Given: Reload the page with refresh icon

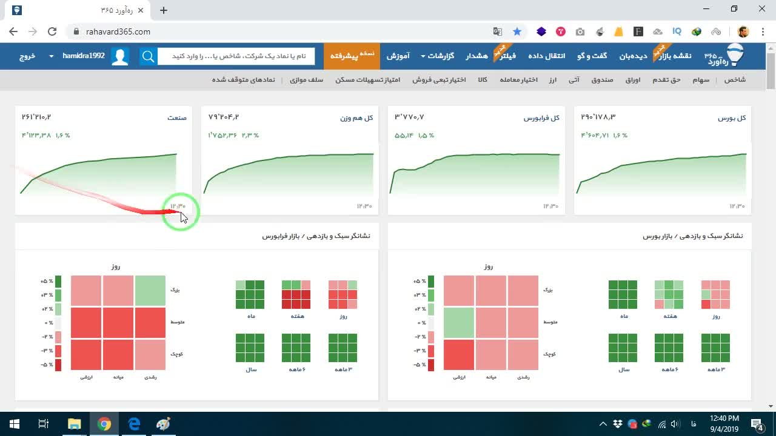Looking at the screenshot, I should click(52, 31).
